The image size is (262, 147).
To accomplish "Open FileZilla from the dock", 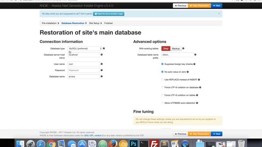I will (x=154, y=143).
